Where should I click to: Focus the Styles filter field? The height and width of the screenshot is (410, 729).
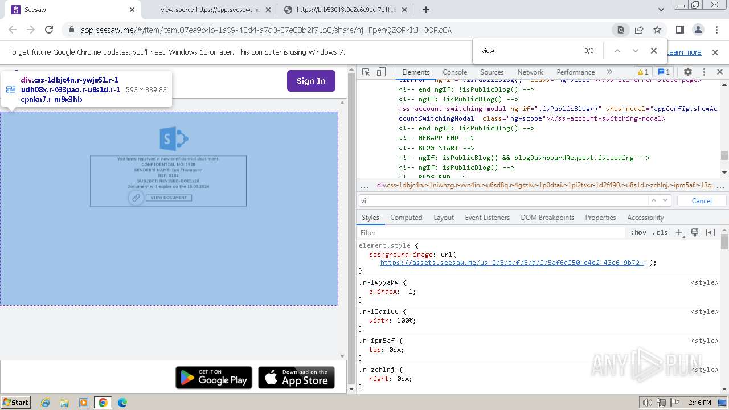492,232
